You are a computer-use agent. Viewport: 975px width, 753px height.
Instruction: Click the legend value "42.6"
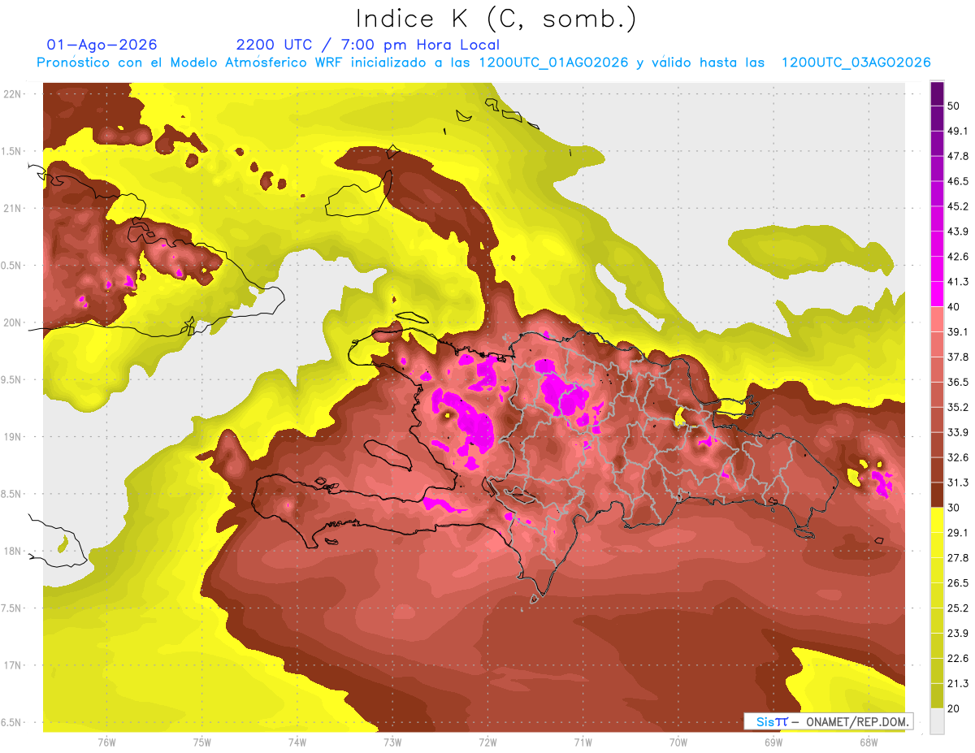[x=958, y=257]
